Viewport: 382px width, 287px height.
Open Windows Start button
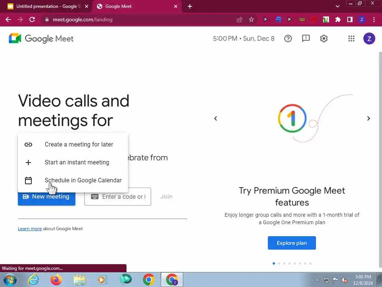(x=10, y=280)
